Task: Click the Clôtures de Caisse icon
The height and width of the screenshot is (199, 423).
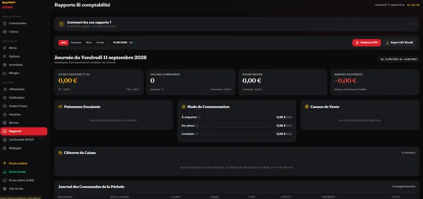Action: [60, 153]
